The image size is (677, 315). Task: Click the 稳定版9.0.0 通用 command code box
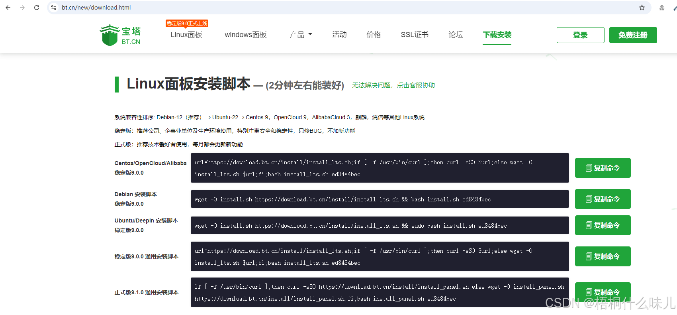pos(380,256)
